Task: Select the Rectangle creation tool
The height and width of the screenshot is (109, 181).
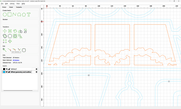Action: click(10, 14)
